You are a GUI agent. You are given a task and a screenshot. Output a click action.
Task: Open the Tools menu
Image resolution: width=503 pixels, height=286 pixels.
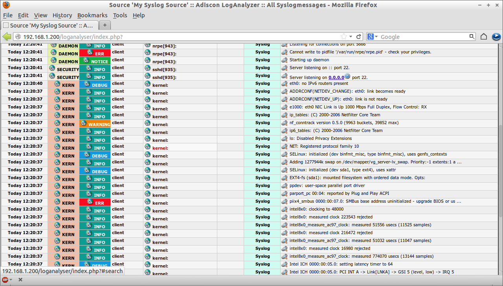tap(120, 15)
